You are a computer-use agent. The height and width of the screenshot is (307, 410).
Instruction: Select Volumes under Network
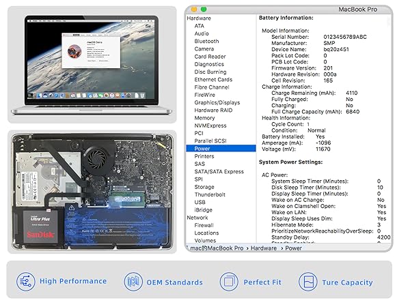(x=205, y=240)
